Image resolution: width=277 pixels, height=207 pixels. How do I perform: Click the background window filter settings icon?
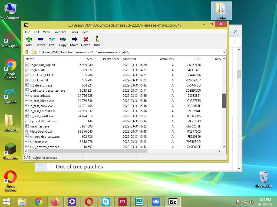(235, 42)
